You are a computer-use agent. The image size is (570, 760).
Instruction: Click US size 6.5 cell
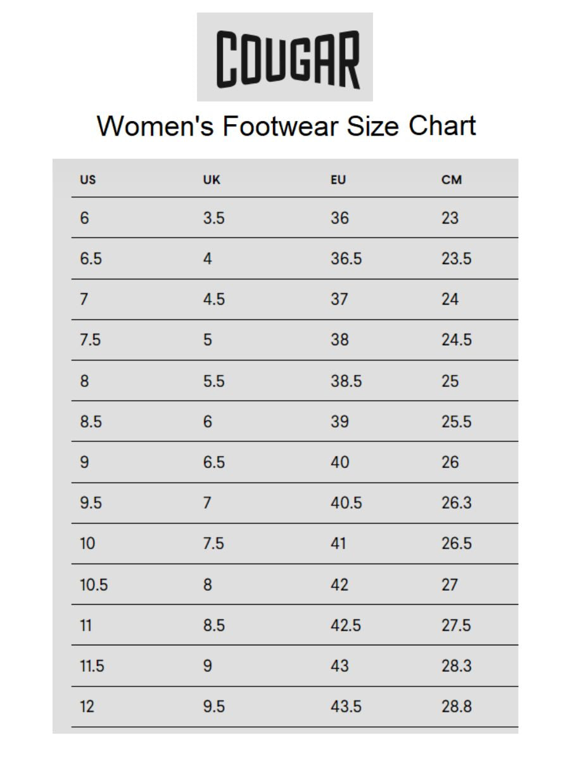point(91,259)
